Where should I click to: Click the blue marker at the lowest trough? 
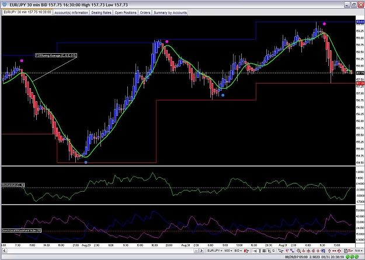[x=86, y=162]
